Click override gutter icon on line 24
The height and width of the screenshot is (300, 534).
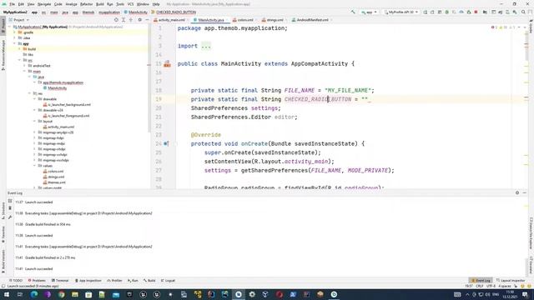pyautogui.click(x=166, y=143)
